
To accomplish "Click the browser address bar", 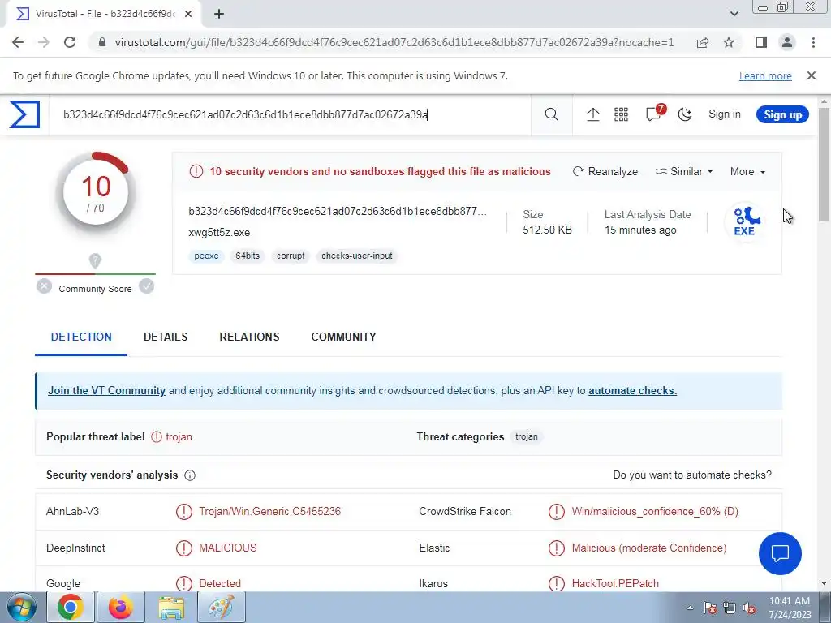I will [x=394, y=42].
